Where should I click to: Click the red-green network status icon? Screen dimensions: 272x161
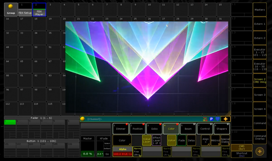tap(205, 119)
